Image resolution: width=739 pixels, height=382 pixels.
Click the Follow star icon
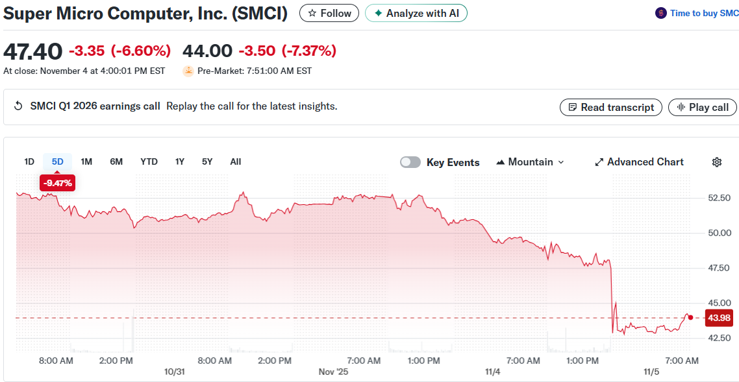312,13
